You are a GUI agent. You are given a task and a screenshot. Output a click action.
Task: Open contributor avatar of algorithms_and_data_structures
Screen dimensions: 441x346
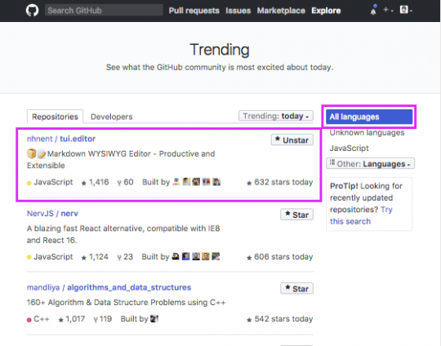coord(154,319)
